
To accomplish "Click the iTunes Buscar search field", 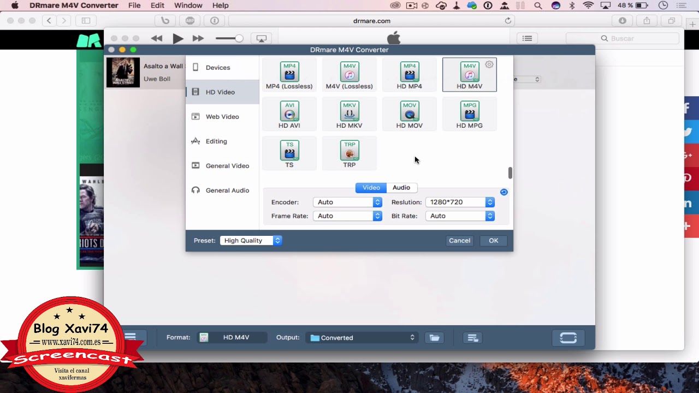I will [623, 39].
